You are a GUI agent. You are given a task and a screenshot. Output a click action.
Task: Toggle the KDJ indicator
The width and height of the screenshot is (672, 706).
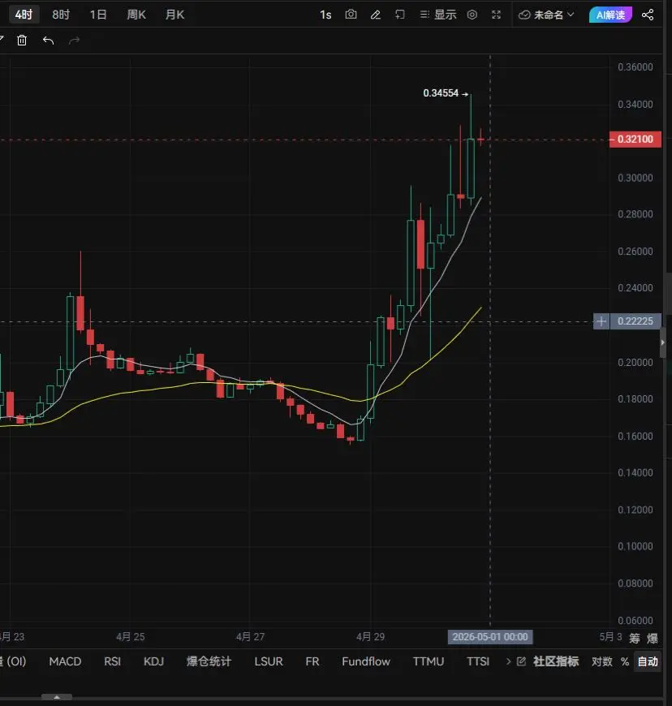[x=153, y=661]
